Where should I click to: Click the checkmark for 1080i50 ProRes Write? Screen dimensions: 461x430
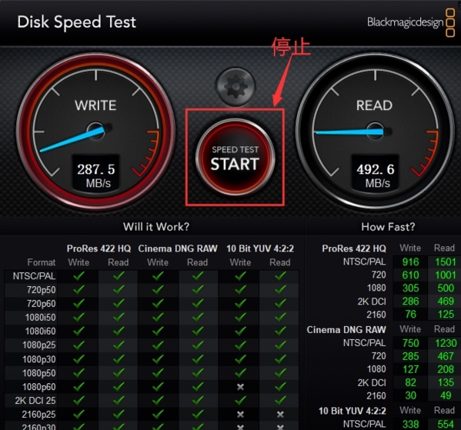point(79,317)
